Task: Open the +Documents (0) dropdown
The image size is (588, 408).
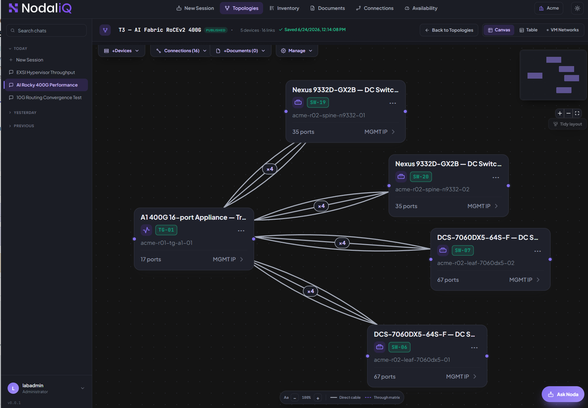Action: click(x=240, y=51)
